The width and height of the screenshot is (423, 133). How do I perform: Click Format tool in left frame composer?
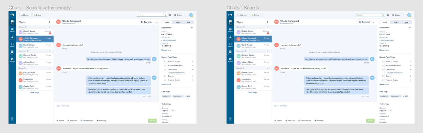60,120
